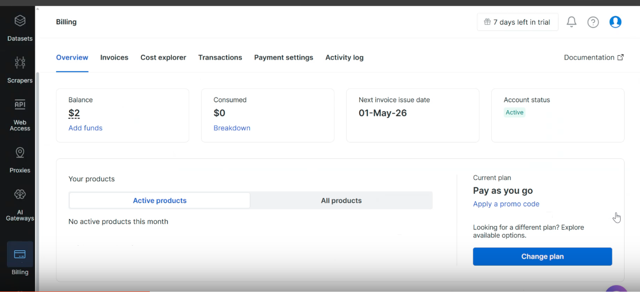Open AI Gateways sidebar item
Screen dimensions: 640x292
(20, 205)
